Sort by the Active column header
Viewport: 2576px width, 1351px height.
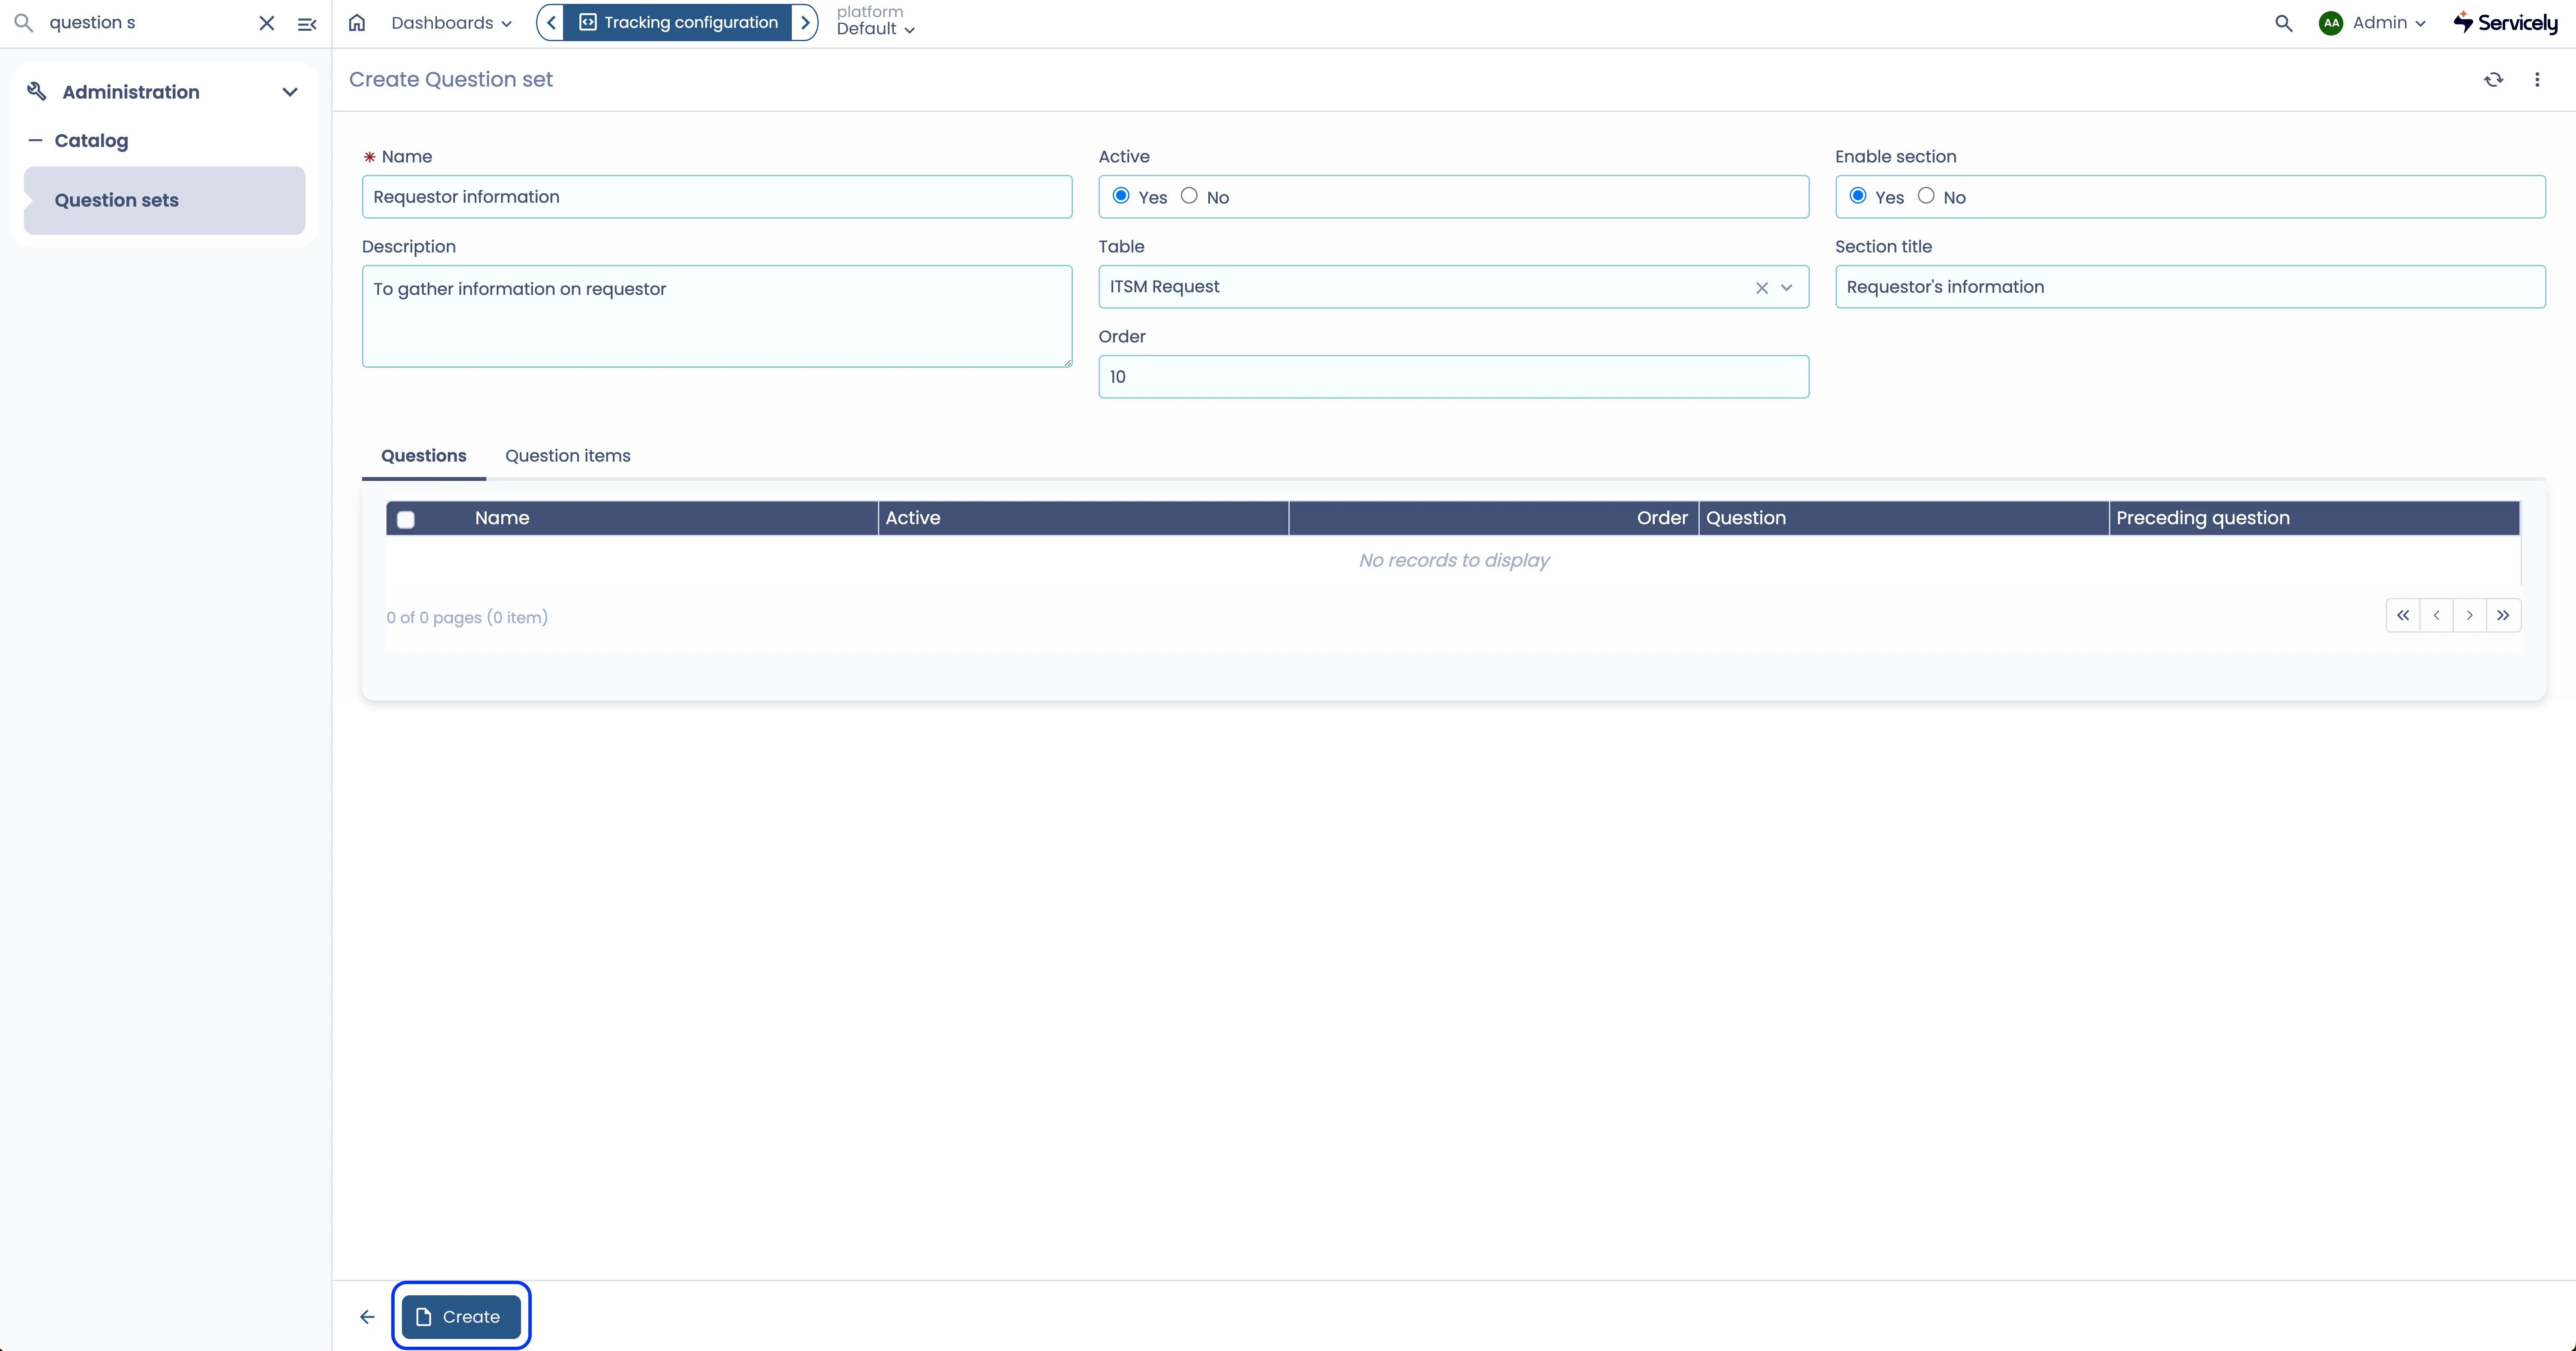tap(913, 518)
